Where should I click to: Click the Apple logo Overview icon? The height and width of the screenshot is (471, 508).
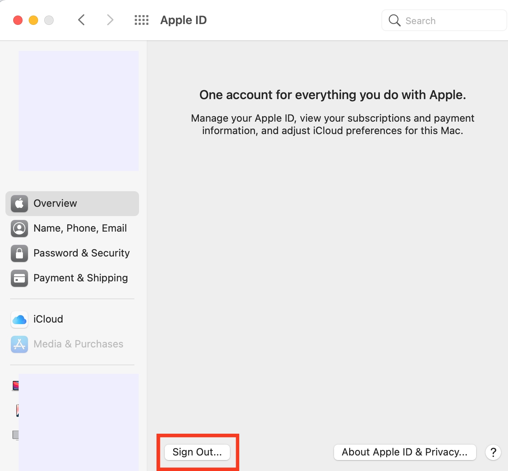click(19, 203)
